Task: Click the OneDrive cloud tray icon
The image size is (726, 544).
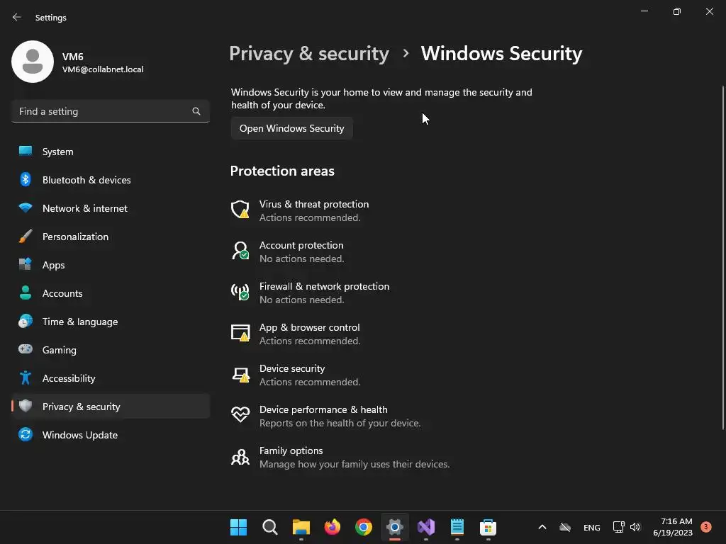Action: coord(565,527)
